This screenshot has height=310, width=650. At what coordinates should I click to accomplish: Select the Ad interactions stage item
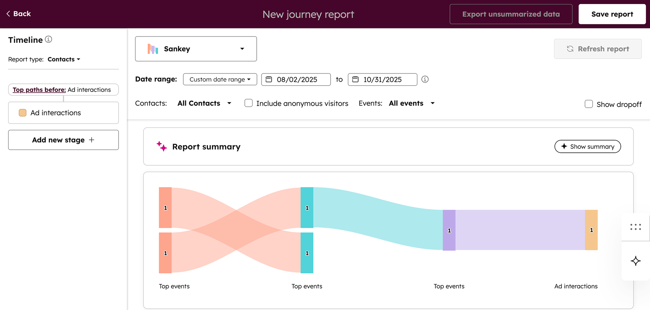coord(64,113)
